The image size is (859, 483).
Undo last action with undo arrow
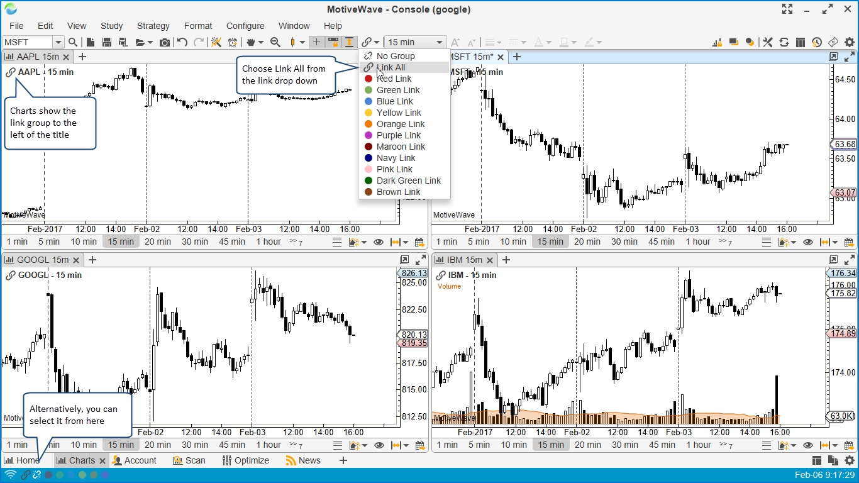pos(182,42)
